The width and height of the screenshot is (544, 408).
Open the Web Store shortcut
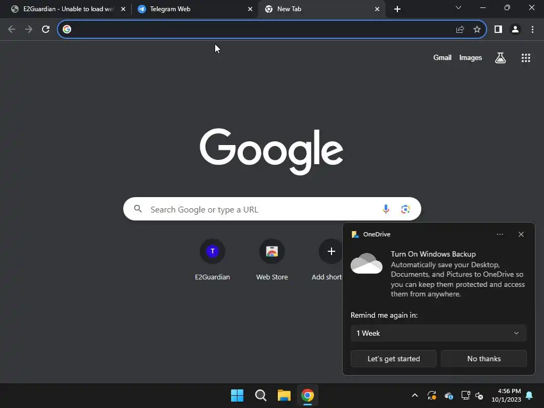pos(272,259)
